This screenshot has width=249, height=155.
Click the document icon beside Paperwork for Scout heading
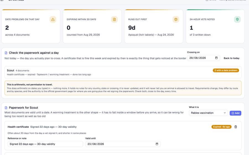[6, 108]
